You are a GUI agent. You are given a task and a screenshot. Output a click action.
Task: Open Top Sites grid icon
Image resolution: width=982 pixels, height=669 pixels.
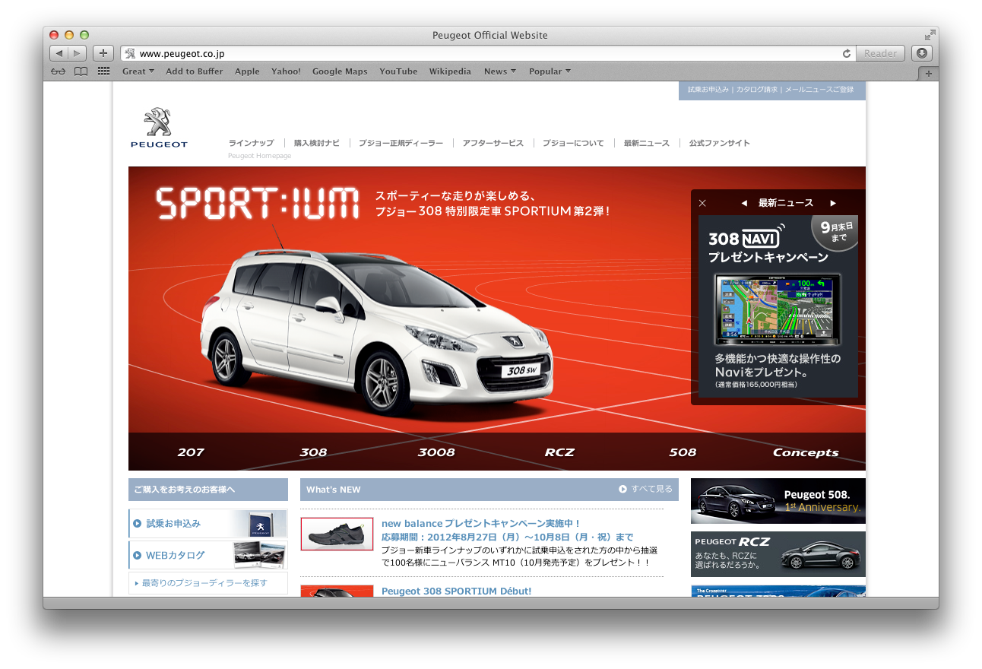[104, 71]
